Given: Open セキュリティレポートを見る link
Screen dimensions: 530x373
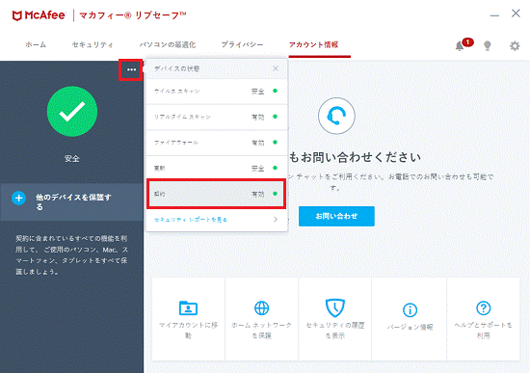Looking at the screenshot, I should point(191,220).
